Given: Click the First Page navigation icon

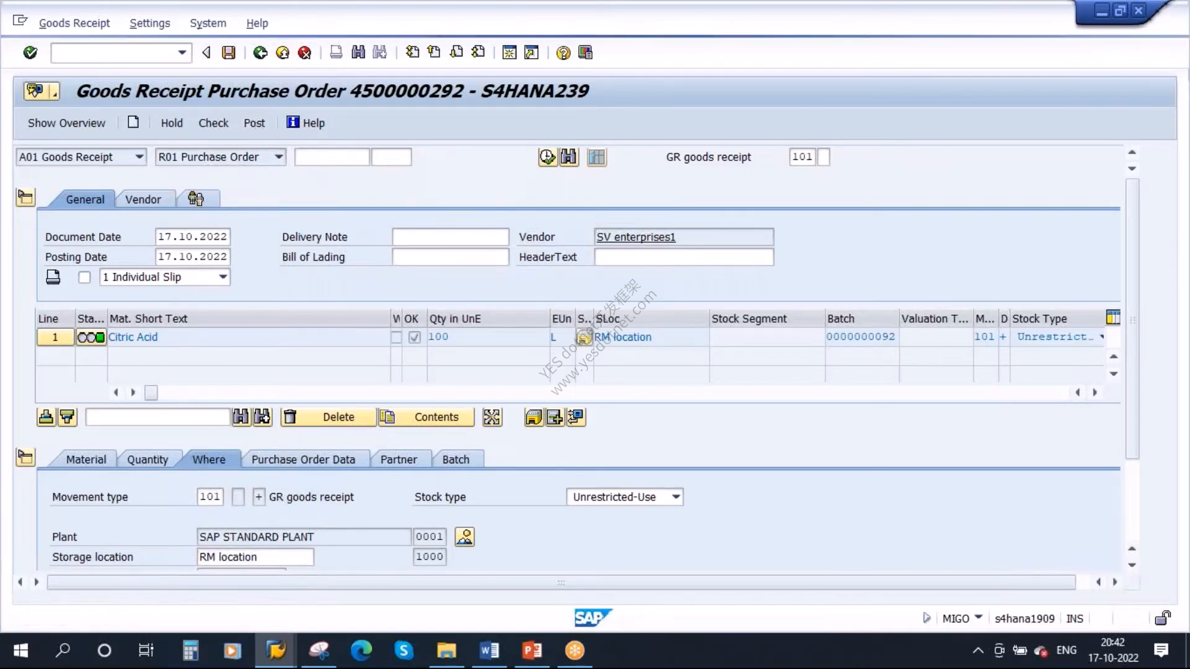Looking at the screenshot, I should (x=412, y=53).
